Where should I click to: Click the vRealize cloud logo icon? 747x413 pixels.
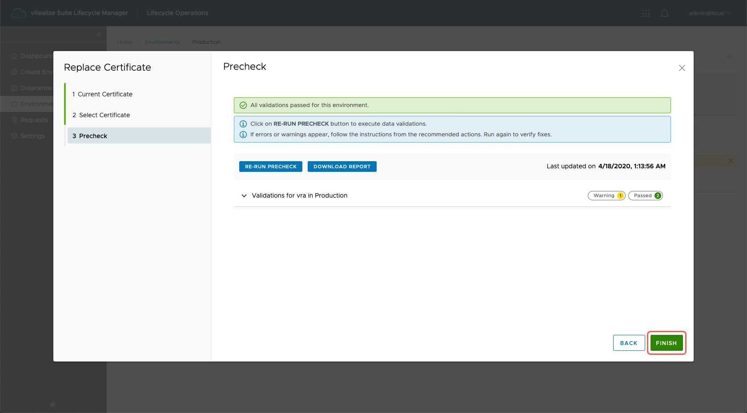[18, 13]
